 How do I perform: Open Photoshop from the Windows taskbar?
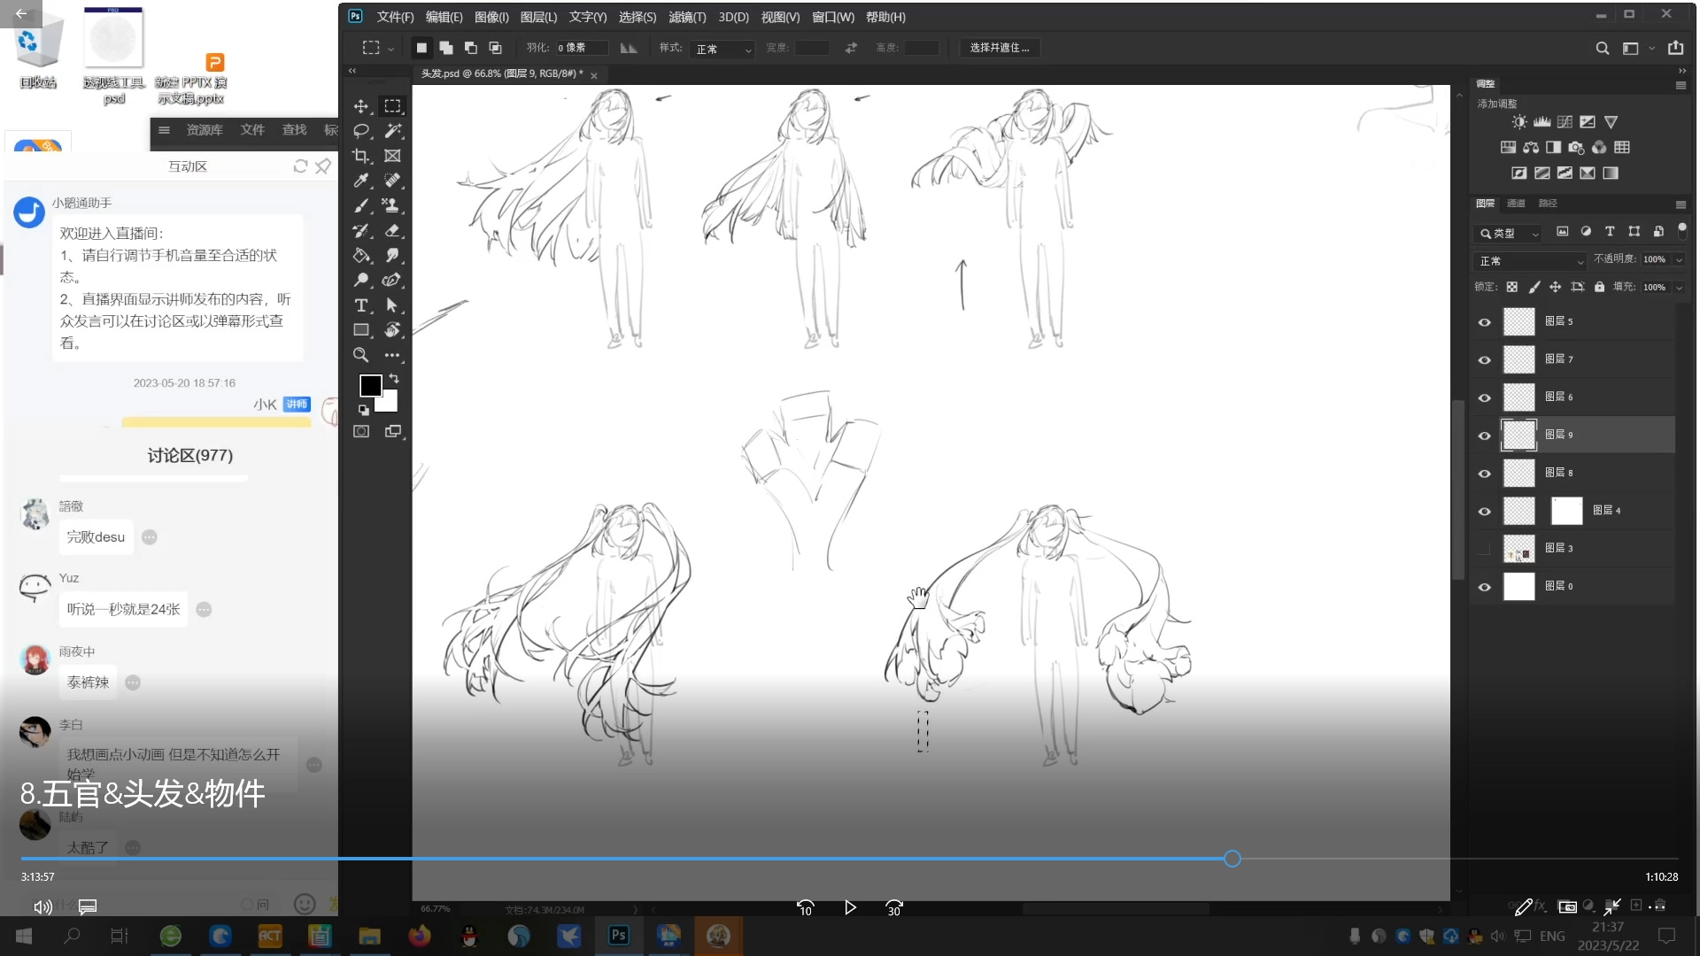click(x=619, y=936)
